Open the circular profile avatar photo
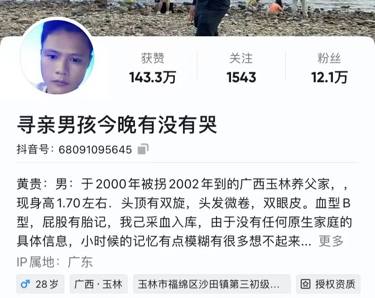375x298 pixels. click(57, 57)
